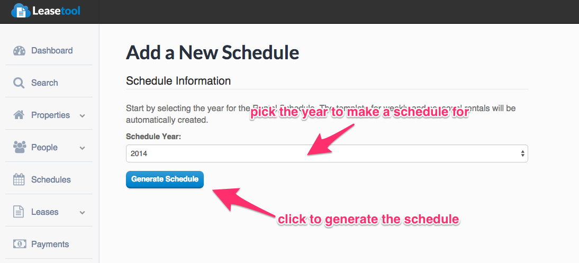The height and width of the screenshot is (263, 579).
Task: Click the Payments money bill icon
Action: [20, 244]
